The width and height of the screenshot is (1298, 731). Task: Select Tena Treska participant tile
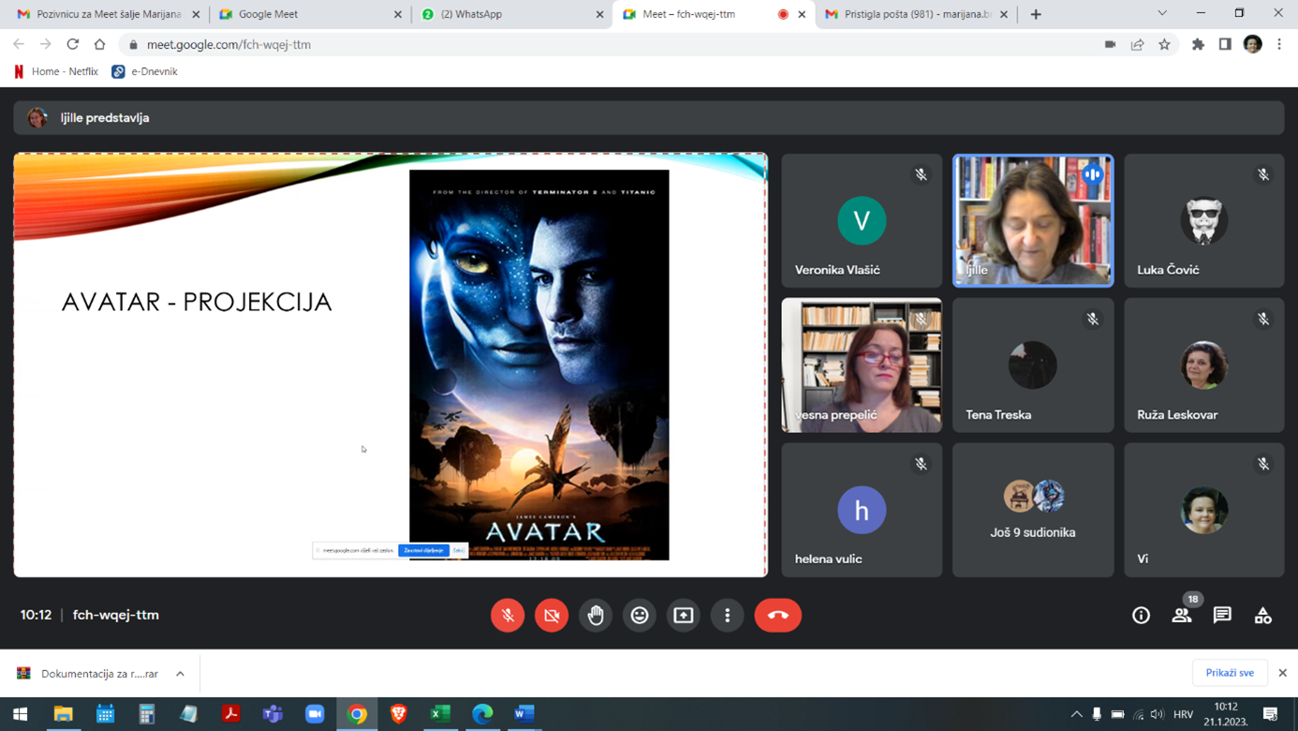(x=1033, y=365)
